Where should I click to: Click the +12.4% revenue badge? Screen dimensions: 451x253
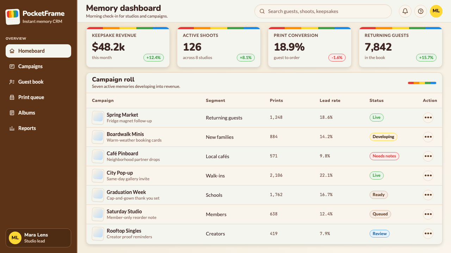[x=154, y=58]
